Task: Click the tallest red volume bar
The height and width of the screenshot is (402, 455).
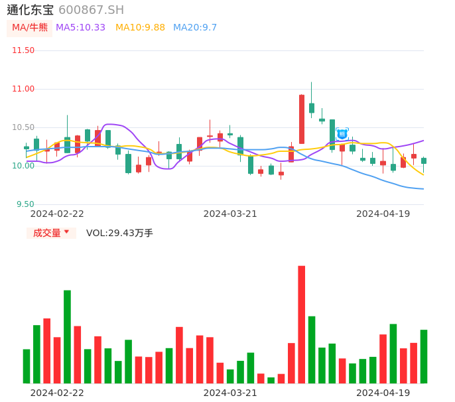Action: click(302, 324)
